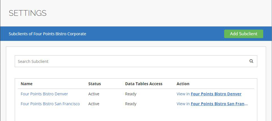The width and height of the screenshot is (272, 121).
Task: Click the SETTINGS page heading
Action: 27,13
